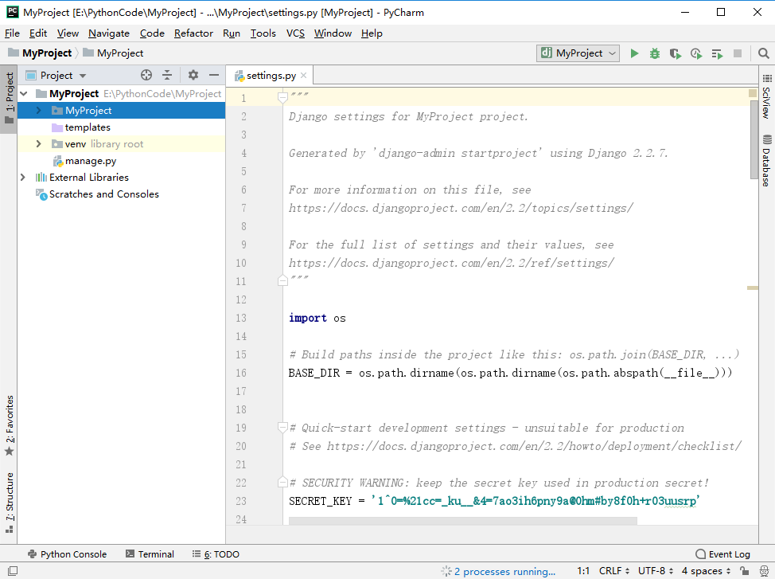
Task: Open the MyProject run configuration dropdown
Action: point(578,53)
